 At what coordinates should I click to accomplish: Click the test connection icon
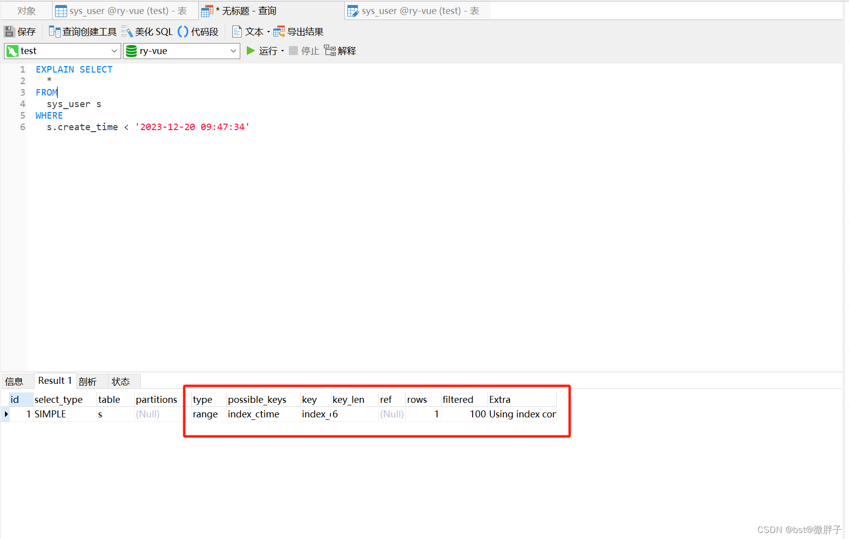(x=13, y=51)
